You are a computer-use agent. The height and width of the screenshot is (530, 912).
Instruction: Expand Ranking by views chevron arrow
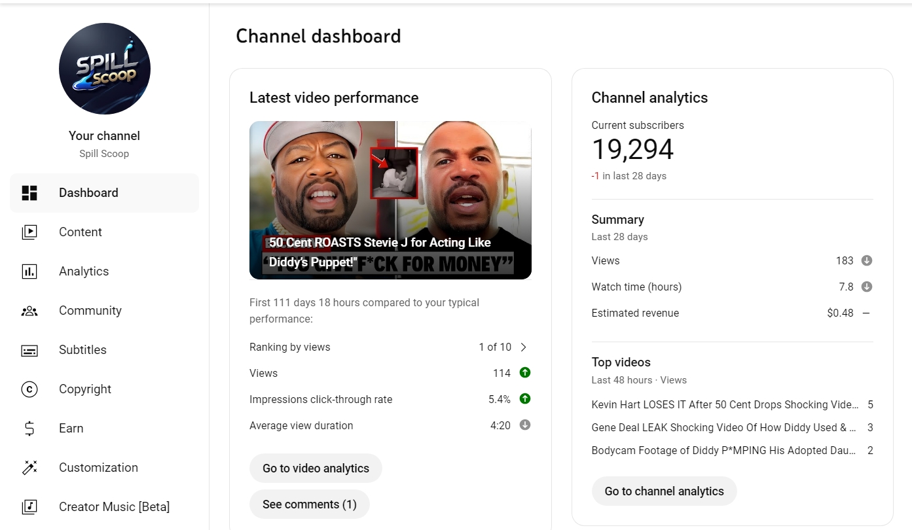[523, 347]
